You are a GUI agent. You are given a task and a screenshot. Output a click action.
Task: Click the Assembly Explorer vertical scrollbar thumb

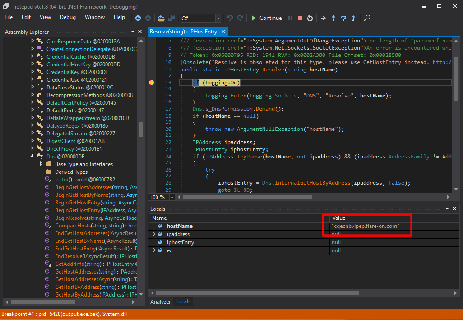tap(141, 129)
